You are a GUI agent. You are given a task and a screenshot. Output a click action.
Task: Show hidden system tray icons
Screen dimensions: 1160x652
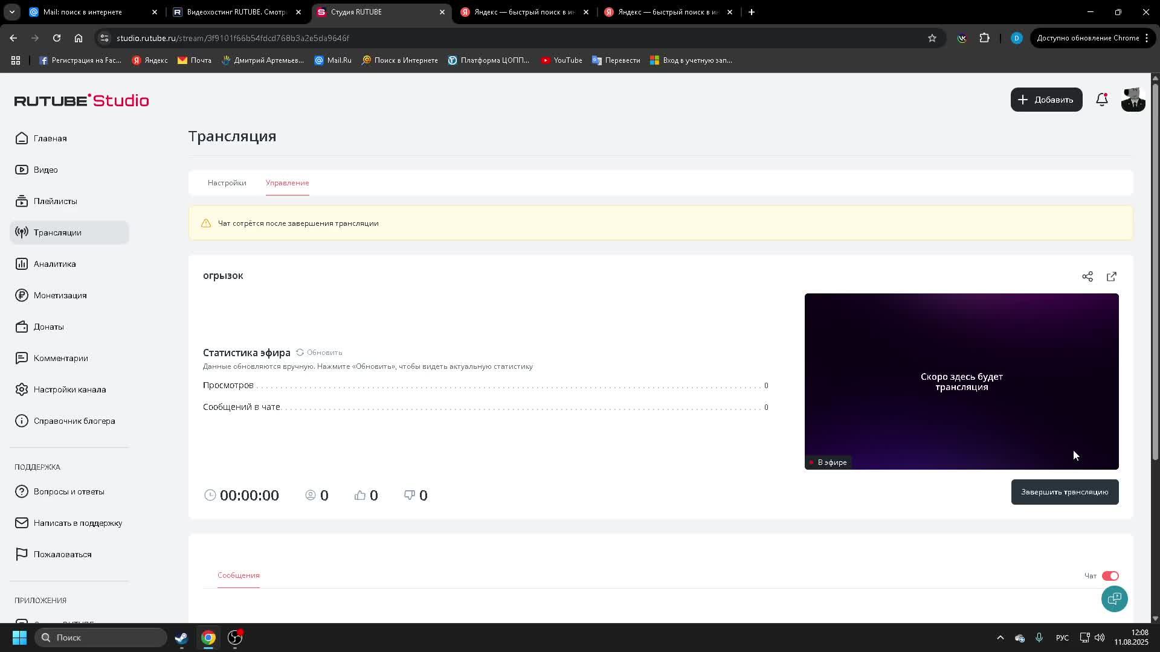(1000, 638)
